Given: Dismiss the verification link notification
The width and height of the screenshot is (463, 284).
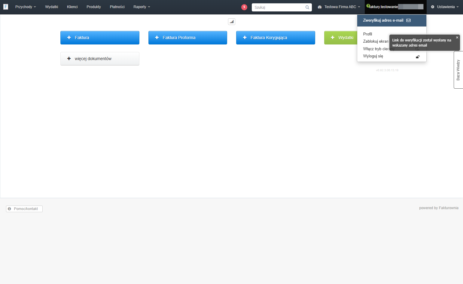Looking at the screenshot, I should tap(457, 38).
